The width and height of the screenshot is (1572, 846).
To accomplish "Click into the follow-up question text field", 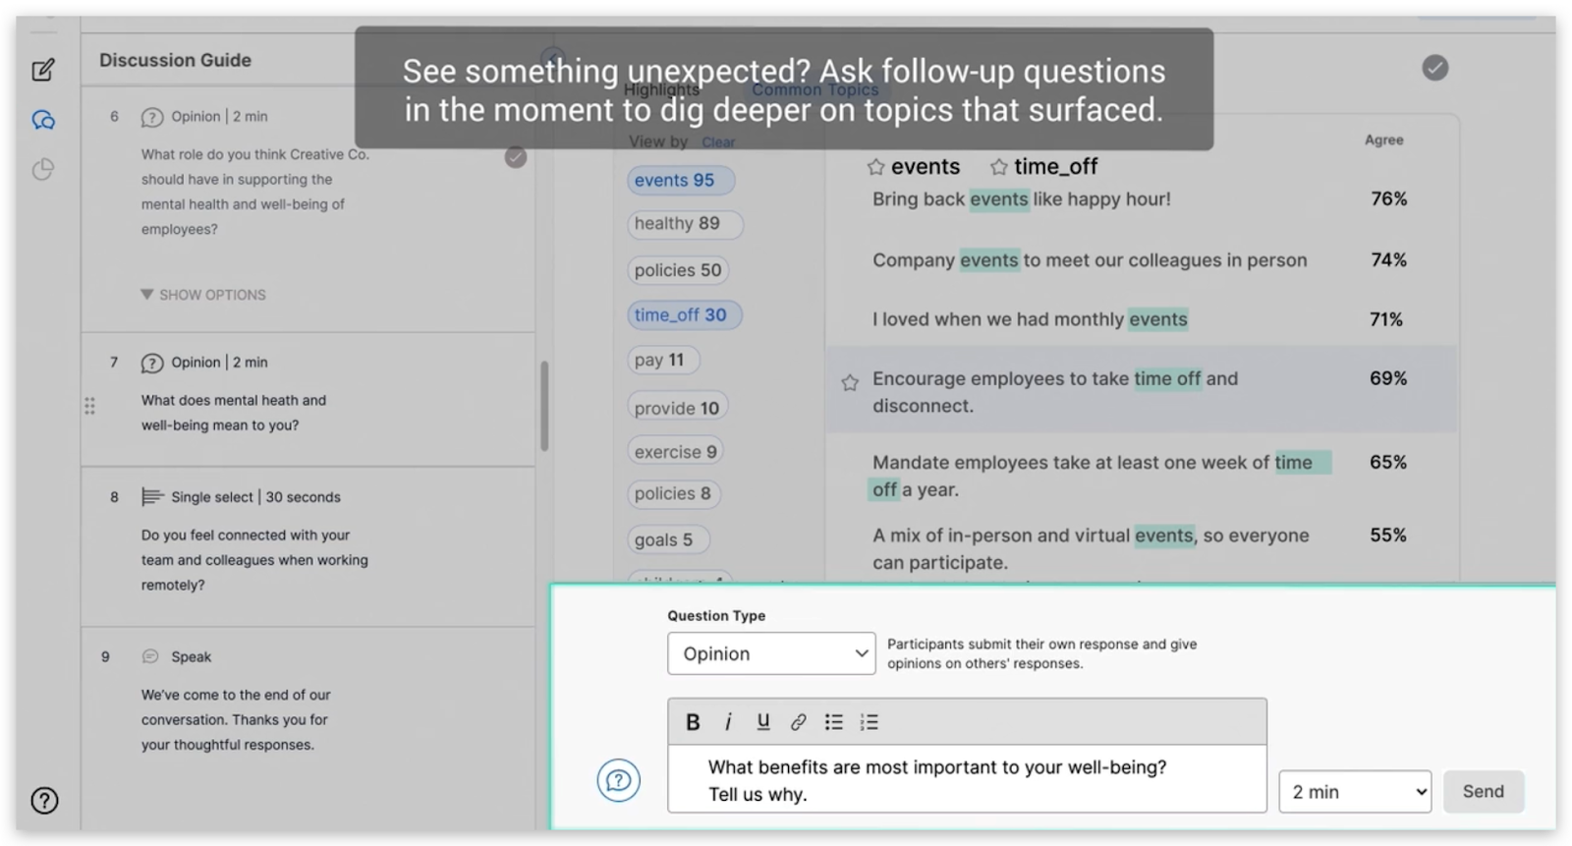I will click(x=967, y=780).
